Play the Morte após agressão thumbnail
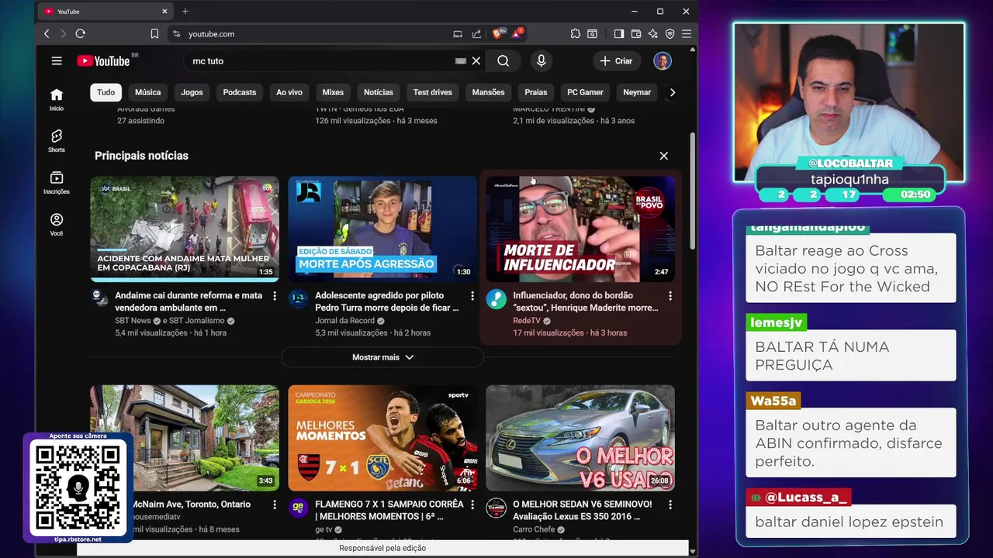 [382, 229]
